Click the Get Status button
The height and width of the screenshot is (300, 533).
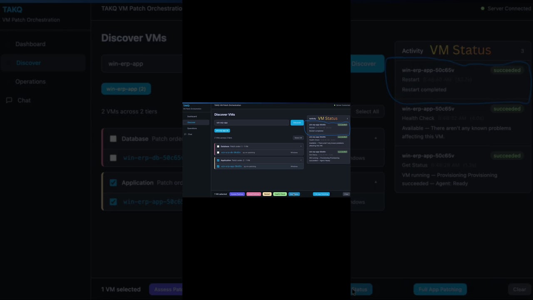(294, 194)
